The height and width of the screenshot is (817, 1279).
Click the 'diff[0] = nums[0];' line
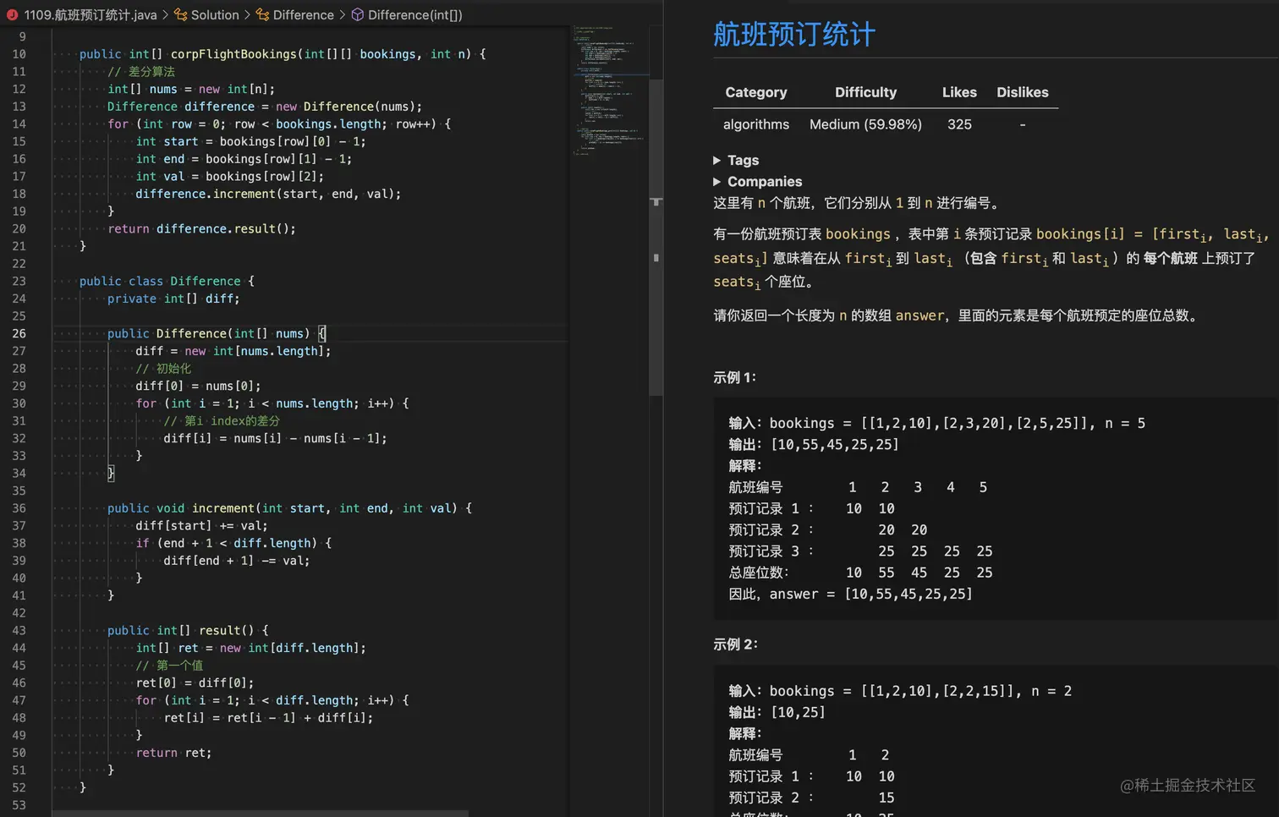[x=198, y=386]
